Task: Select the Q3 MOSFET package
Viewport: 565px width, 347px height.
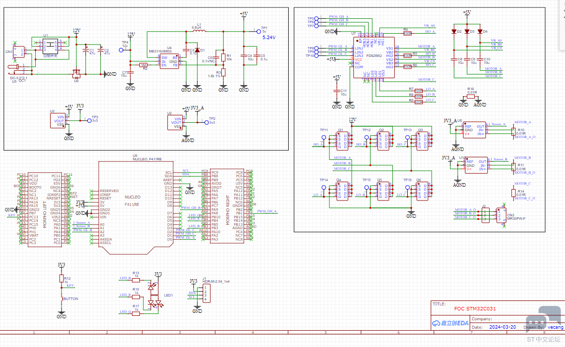Action: click(422, 141)
